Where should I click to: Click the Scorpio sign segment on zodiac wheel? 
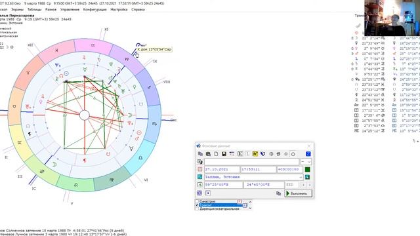[x=154, y=124]
